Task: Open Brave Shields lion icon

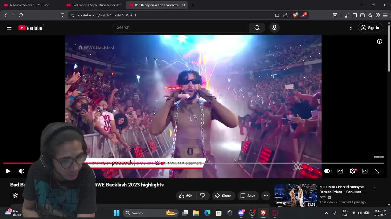Action: [x=295, y=15]
